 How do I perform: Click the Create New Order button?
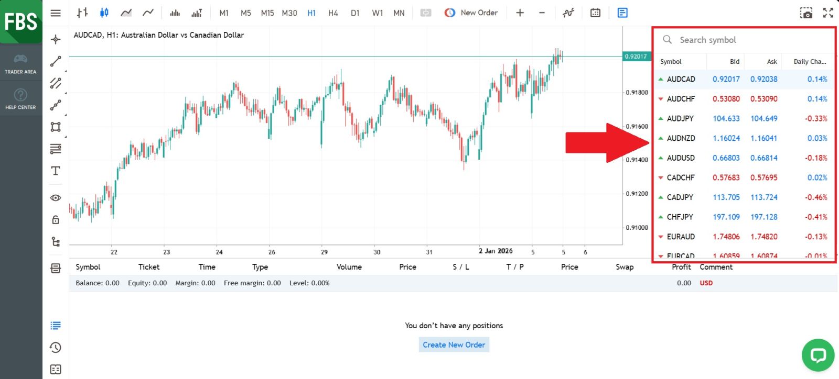(454, 344)
